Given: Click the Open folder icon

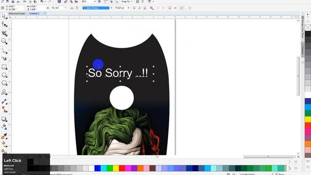Looking at the screenshot, I should tap(8, 1).
